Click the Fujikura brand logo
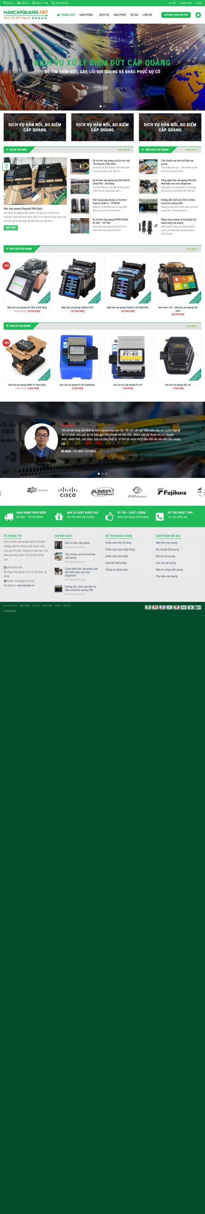This screenshot has height=1214, width=205. [x=172, y=492]
